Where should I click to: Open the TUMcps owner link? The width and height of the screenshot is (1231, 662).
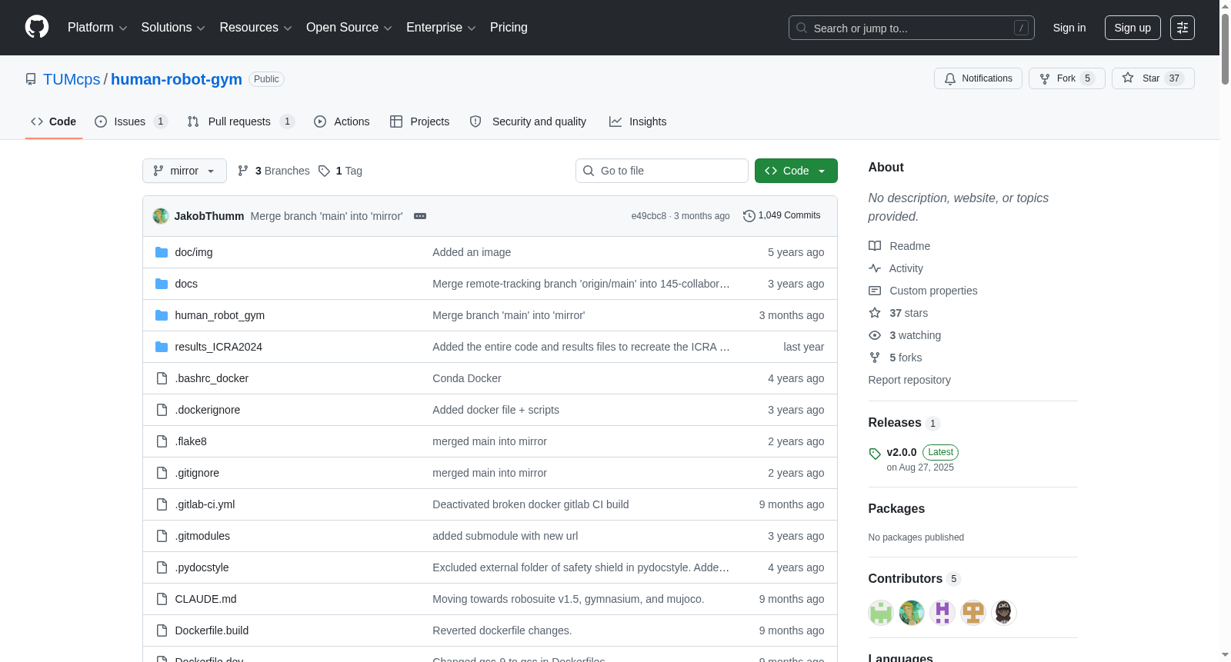pyautogui.click(x=72, y=79)
